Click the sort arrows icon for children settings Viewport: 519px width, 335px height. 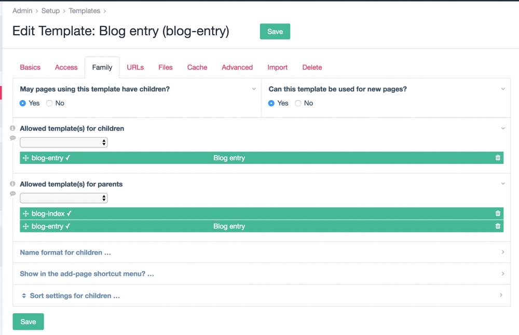coord(24,296)
